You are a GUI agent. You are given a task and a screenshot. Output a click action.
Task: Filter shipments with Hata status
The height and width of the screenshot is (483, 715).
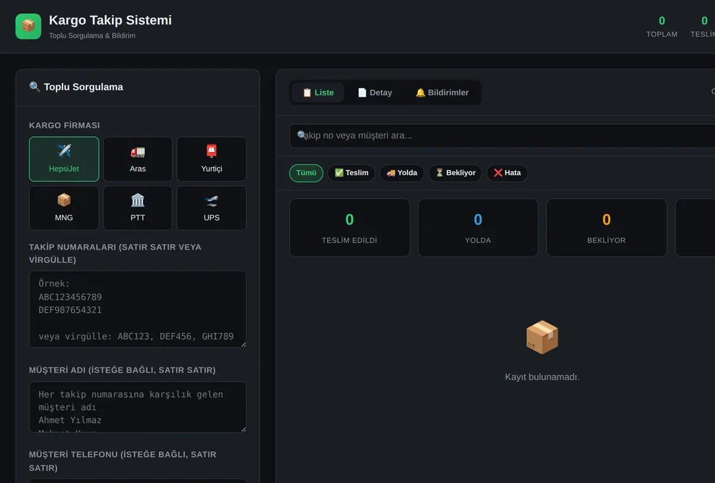pos(507,173)
